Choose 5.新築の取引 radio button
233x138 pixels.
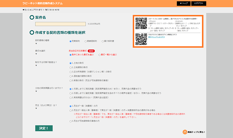pyautogui.click(x=70, y=80)
